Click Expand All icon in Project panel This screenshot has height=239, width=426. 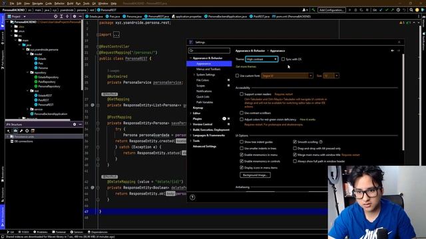[x=61, y=17]
